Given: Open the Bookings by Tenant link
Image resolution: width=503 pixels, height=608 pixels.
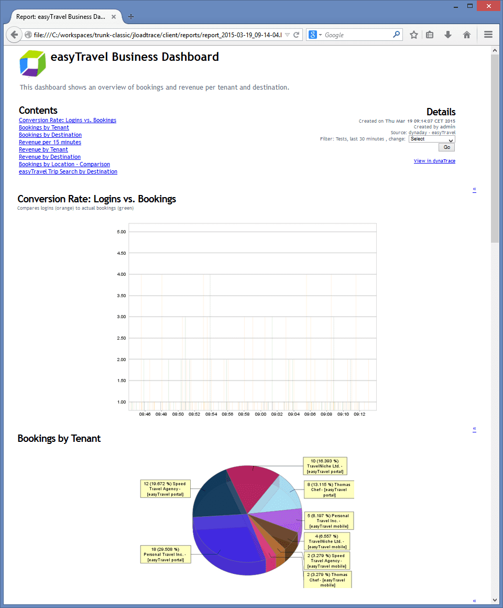Looking at the screenshot, I should (x=44, y=127).
